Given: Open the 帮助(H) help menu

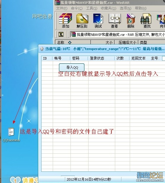Looking at the screenshot, I should (141, 8).
